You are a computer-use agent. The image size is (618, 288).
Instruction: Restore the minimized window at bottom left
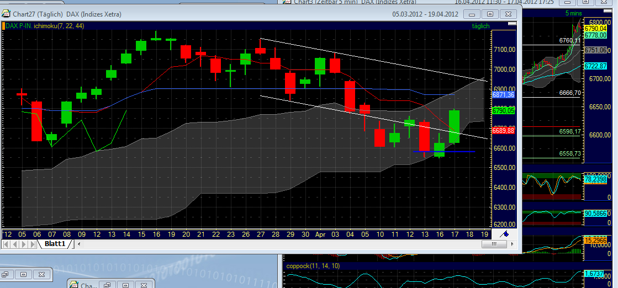point(7,274)
